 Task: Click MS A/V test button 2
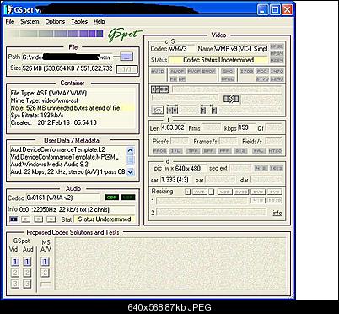(x=45, y=273)
